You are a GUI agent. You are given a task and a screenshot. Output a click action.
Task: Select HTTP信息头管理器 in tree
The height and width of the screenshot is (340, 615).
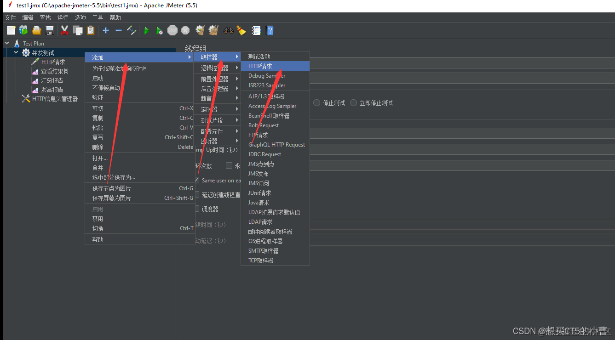coord(55,99)
